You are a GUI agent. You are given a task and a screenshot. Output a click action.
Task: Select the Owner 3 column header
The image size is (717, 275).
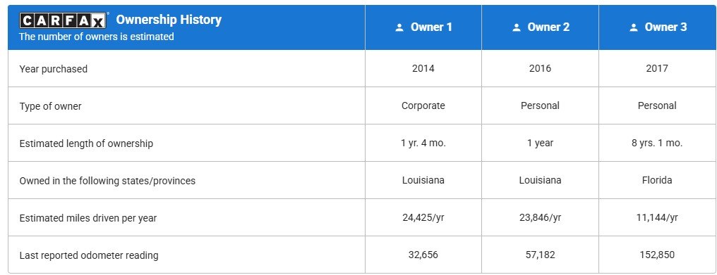[658, 27]
